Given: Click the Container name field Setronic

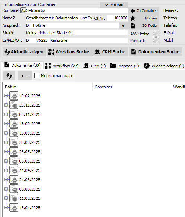Looking at the screenshot, I should 77,10.
